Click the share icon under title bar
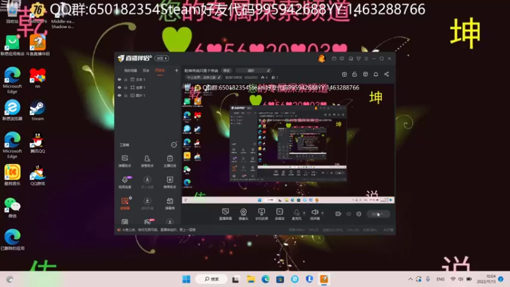Screen dimensions: 510x287 386,74
